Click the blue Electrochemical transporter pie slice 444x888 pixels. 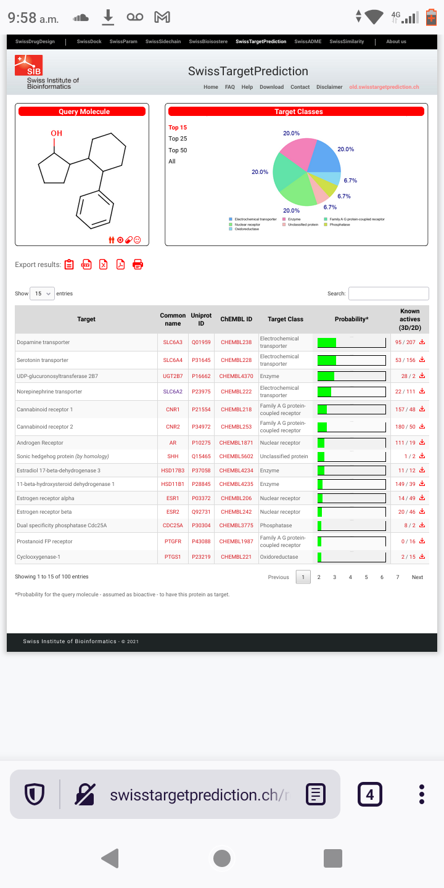click(x=325, y=157)
